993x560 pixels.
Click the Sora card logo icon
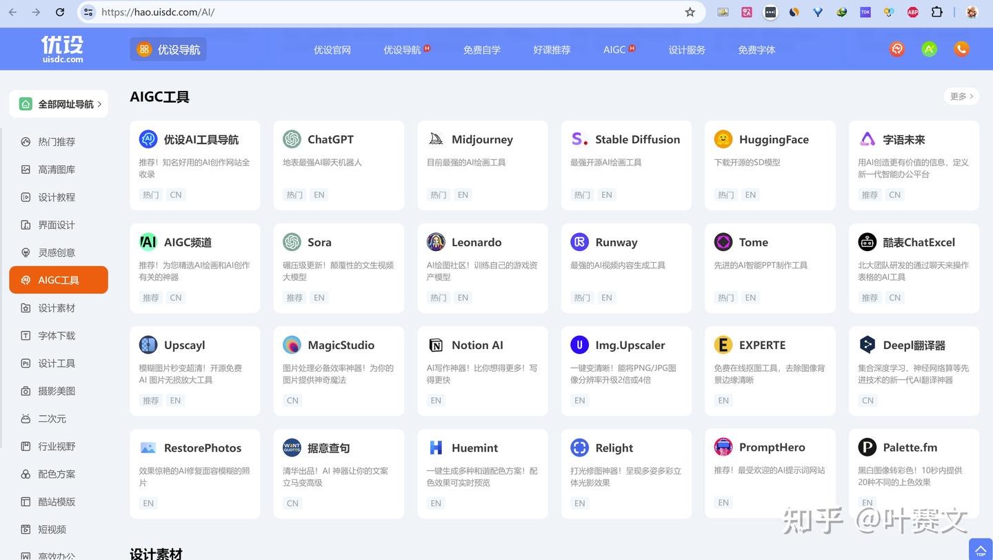pyautogui.click(x=292, y=242)
